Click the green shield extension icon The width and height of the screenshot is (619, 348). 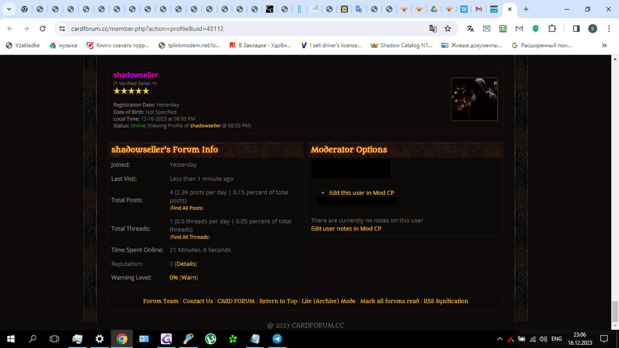pyautogui.click(x=536, y=29)
